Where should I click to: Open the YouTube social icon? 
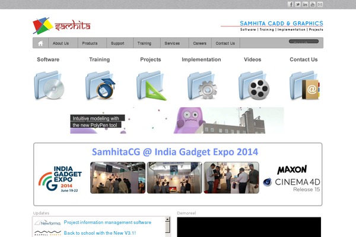tap(313, 4)
